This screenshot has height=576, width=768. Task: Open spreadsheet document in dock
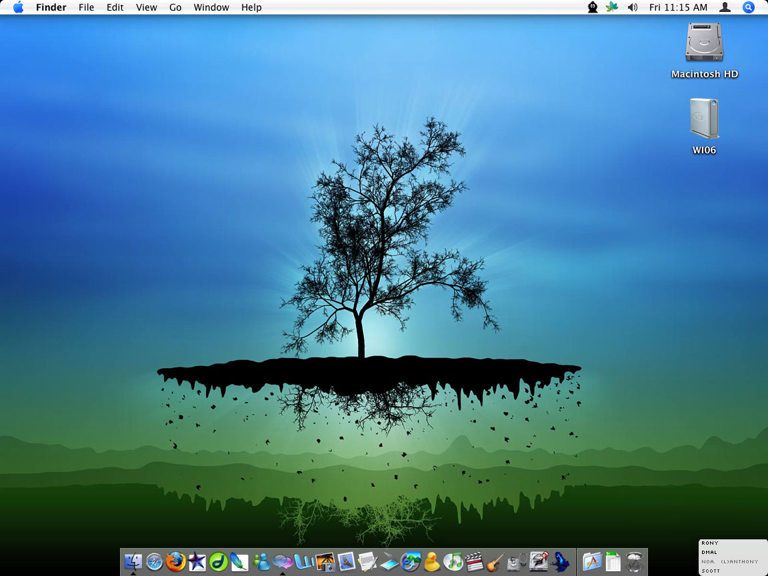click(613, 561)
